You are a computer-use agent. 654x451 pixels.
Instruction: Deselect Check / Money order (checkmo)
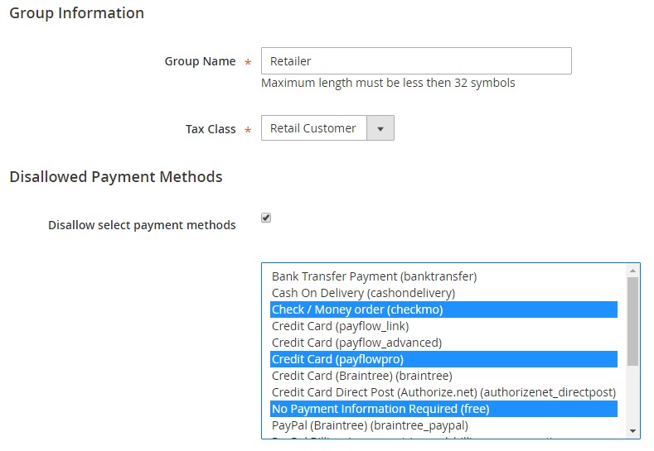click(x=357, y=309)
